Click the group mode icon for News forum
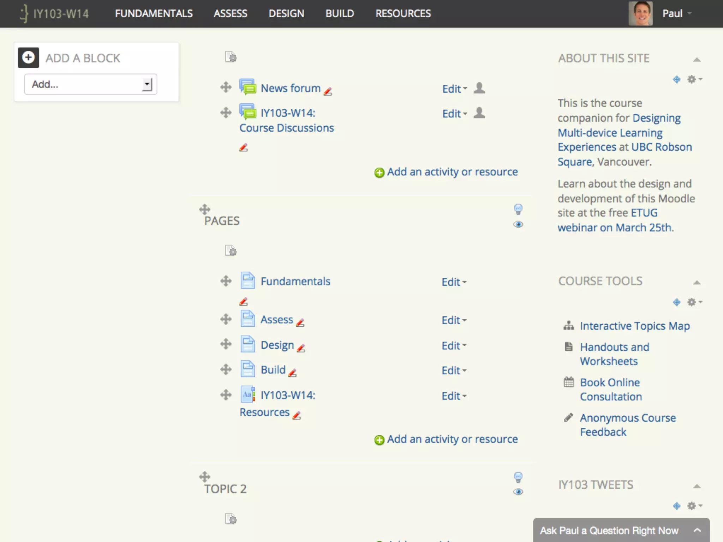 [479, 88]
